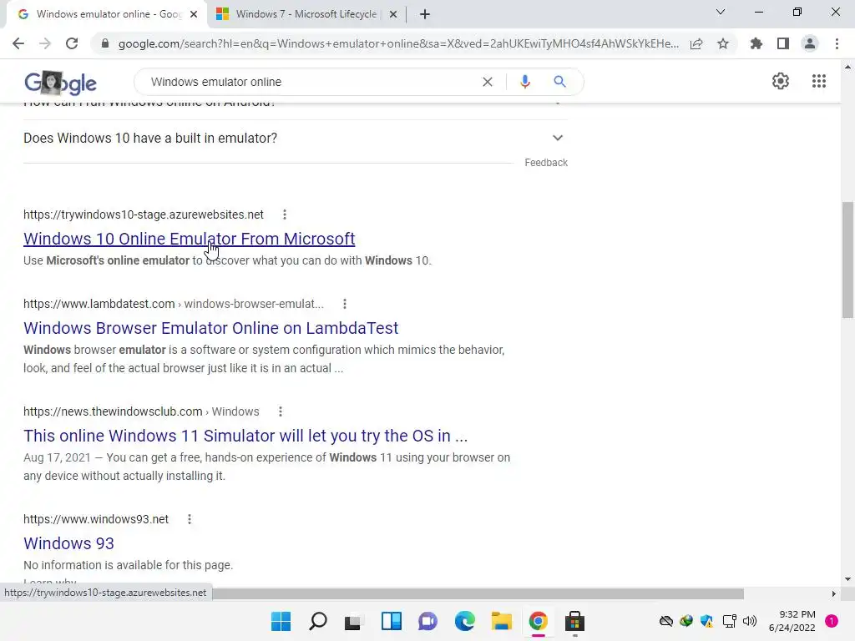Reload the current page

tap(72, 43)
